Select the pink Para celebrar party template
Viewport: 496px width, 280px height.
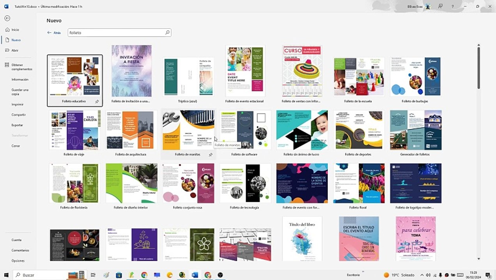416,239
